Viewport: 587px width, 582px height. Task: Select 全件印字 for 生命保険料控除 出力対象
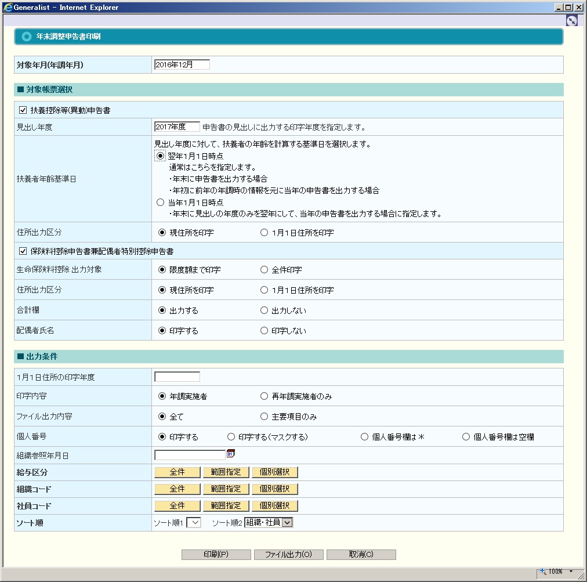pyautogui.click(x=264, y=270)
